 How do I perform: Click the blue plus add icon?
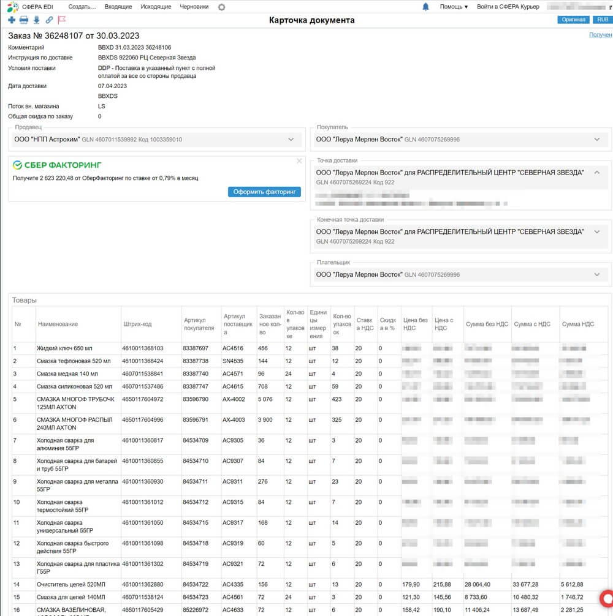point(12,20)
